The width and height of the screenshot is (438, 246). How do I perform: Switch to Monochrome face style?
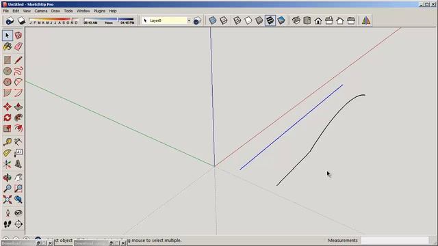[x=281, y=20]
